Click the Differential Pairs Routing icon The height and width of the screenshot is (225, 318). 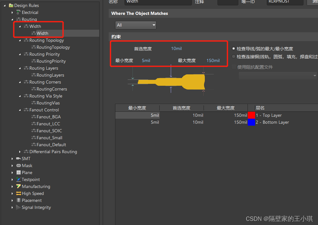(26, 152)
